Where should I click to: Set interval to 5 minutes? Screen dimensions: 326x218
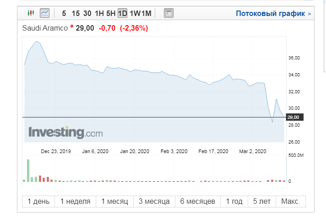(x=64, y=14)
